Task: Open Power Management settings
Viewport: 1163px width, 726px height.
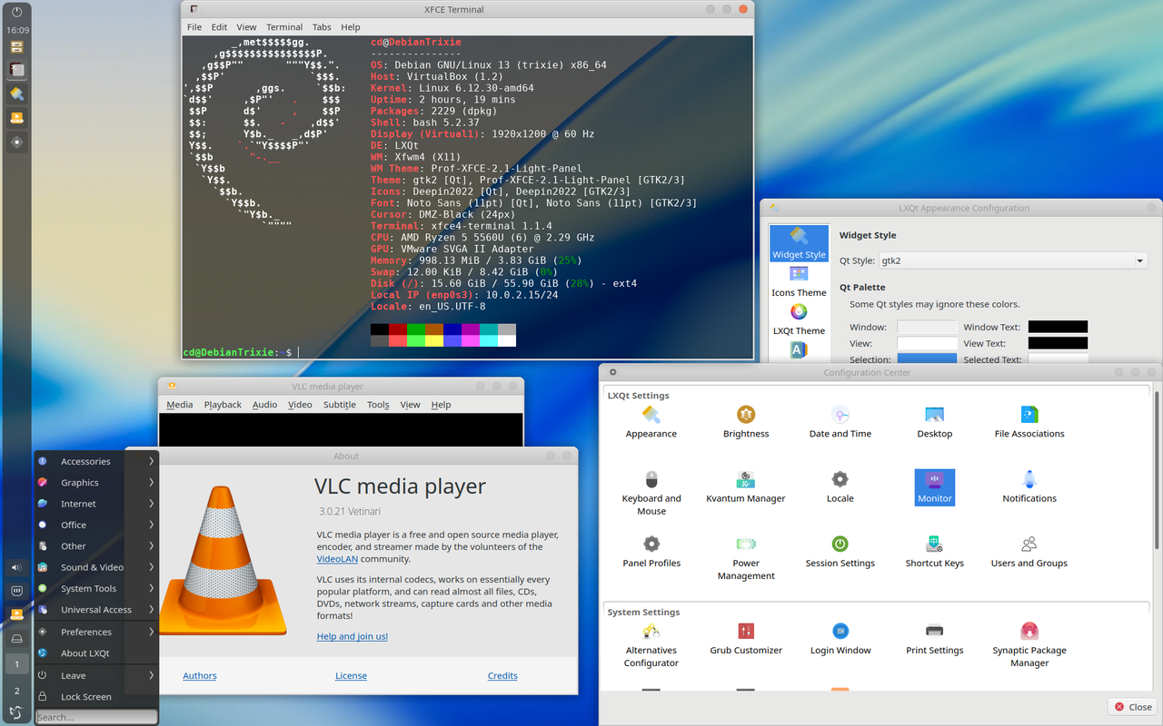Action: (746, 557)
